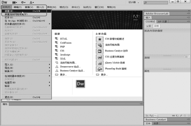191x126 pixels.
Task: Open the layout dropdown icon in title bar
Action: 15,2
